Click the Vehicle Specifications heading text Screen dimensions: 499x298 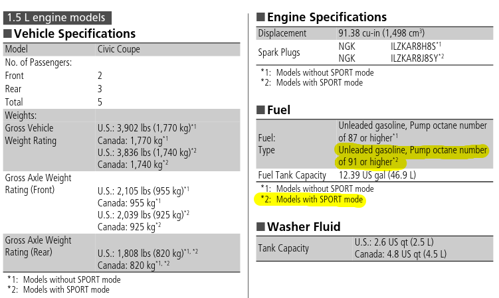[x=75, y=33]
